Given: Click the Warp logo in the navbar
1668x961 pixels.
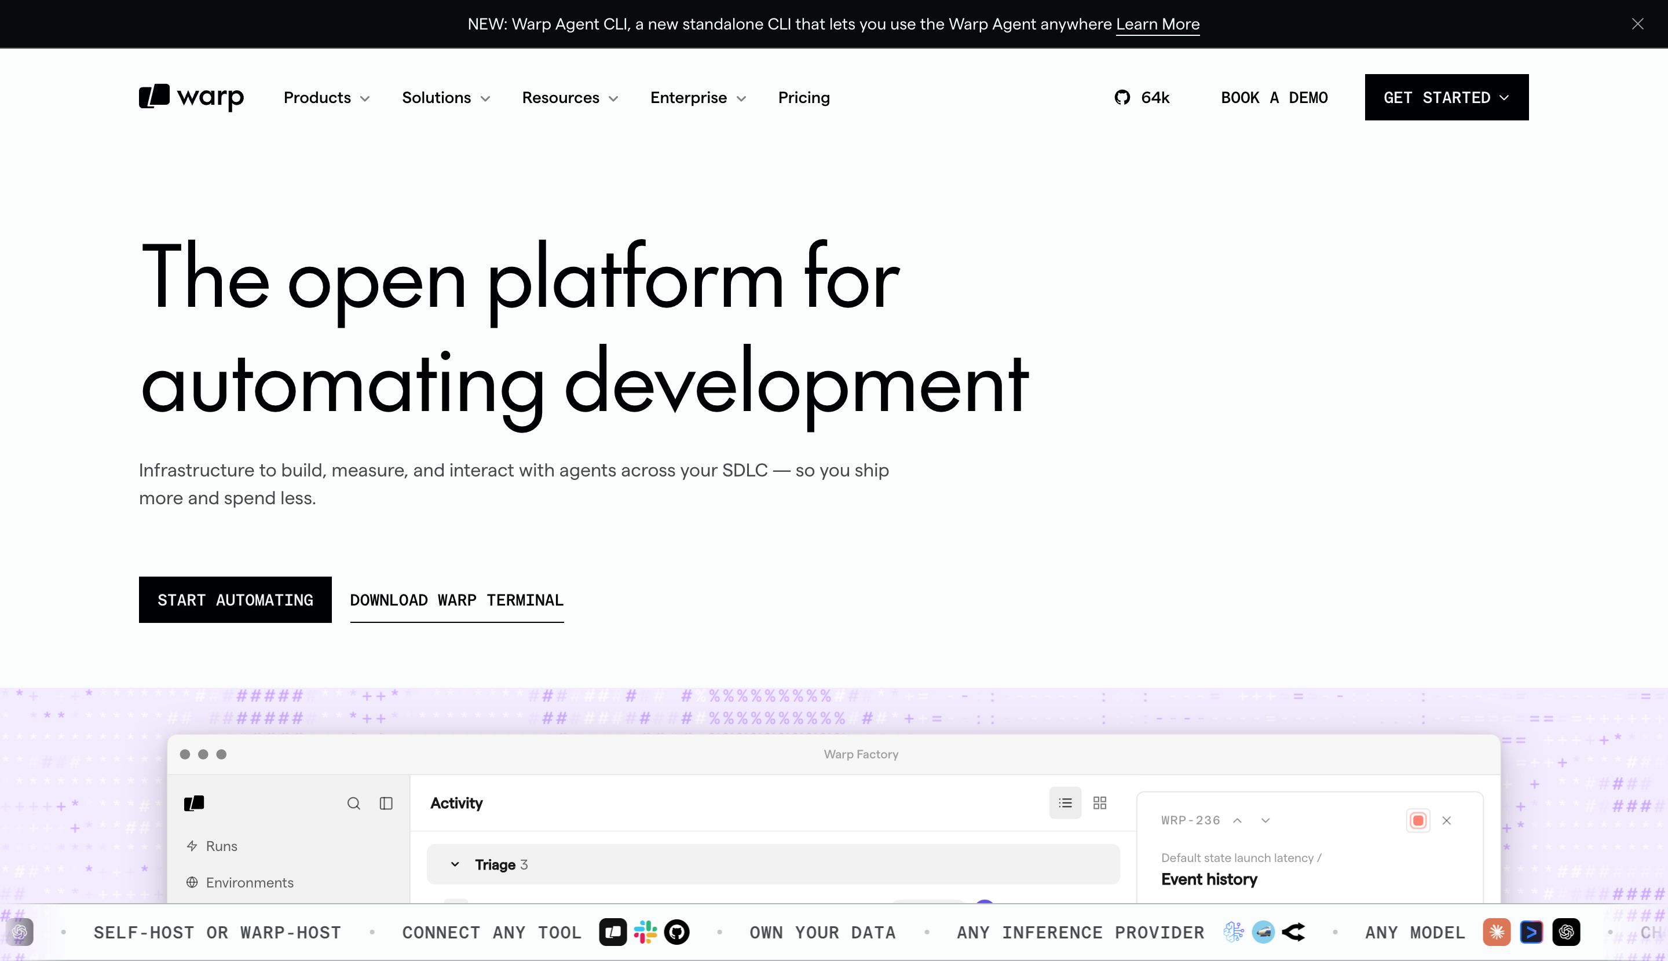Looking at the screenshot, I should pos(192,97).
